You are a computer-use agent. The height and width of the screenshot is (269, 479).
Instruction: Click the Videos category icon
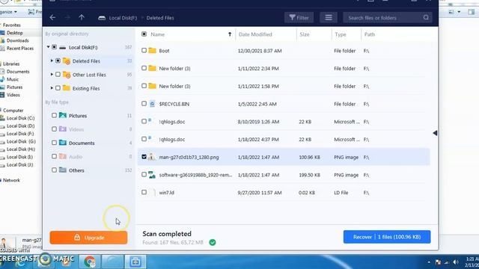[x=63, y=129]
